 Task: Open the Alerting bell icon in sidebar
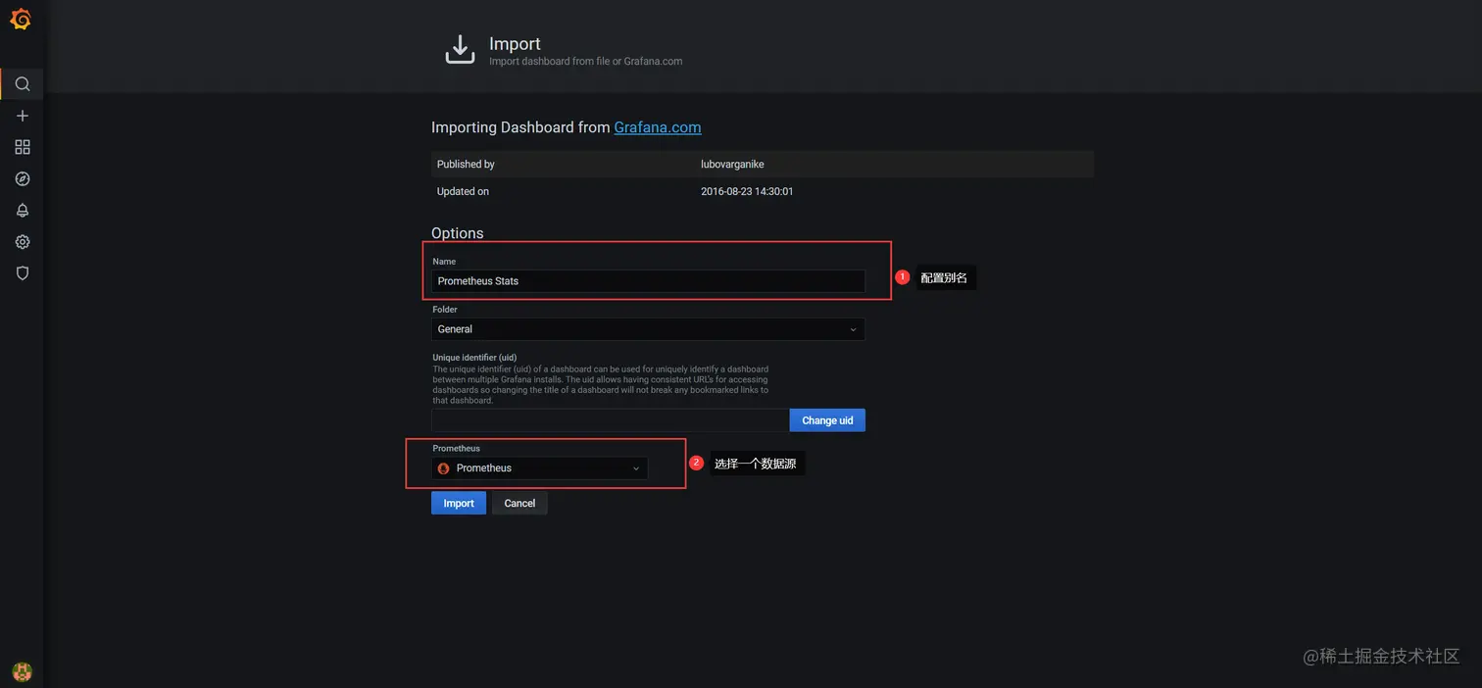pos(23,211)
